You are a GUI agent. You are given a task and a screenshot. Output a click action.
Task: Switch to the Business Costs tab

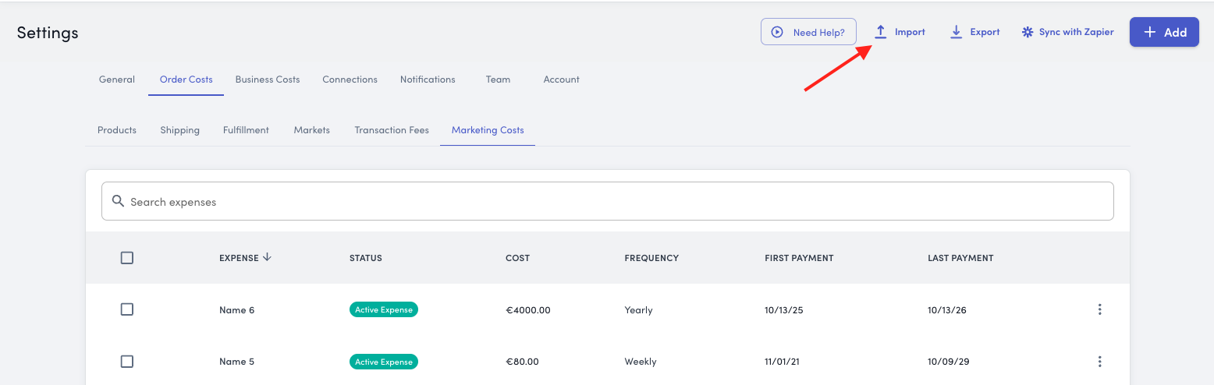click(268, 79)
